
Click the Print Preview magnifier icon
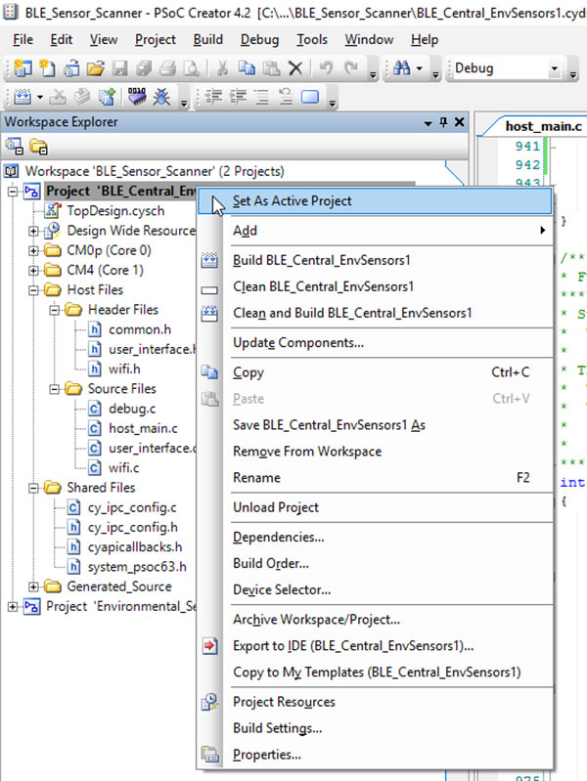192,67
